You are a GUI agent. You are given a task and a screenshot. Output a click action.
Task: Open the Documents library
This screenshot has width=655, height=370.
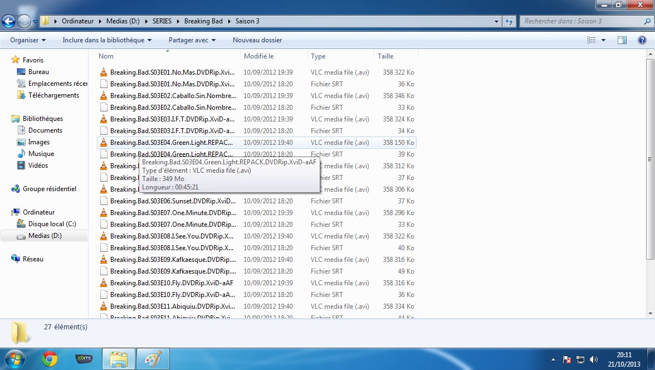pyautogui.click(x=45, y=130)
